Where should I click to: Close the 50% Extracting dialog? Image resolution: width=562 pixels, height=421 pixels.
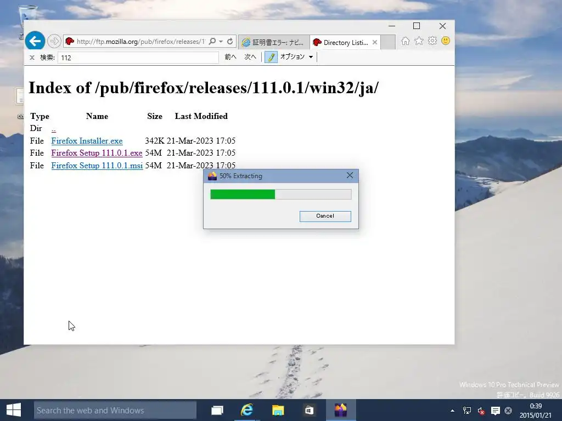pyautogui.click(x=350, y=175)
